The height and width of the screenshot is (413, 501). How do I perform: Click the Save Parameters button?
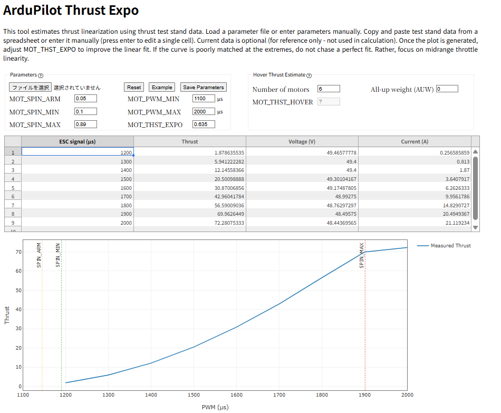[x=204, y=87]
